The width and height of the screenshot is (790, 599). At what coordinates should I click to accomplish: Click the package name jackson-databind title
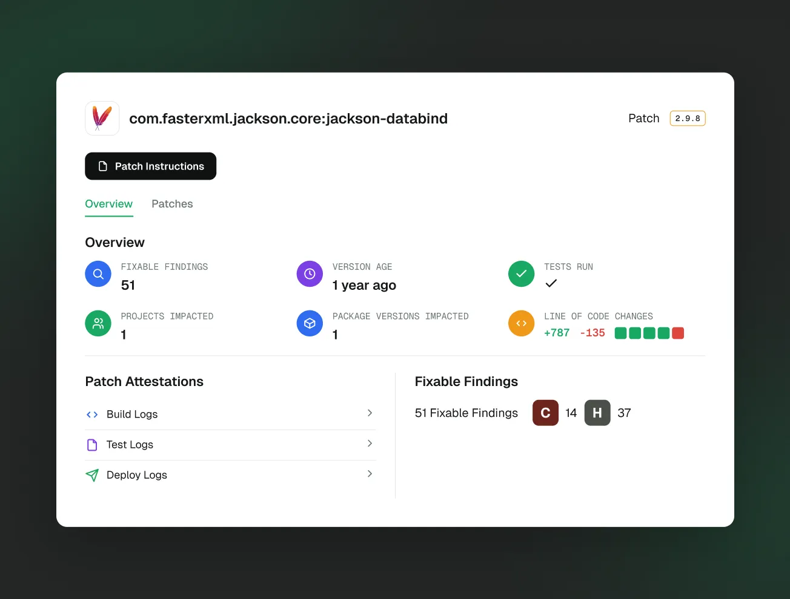288,119
